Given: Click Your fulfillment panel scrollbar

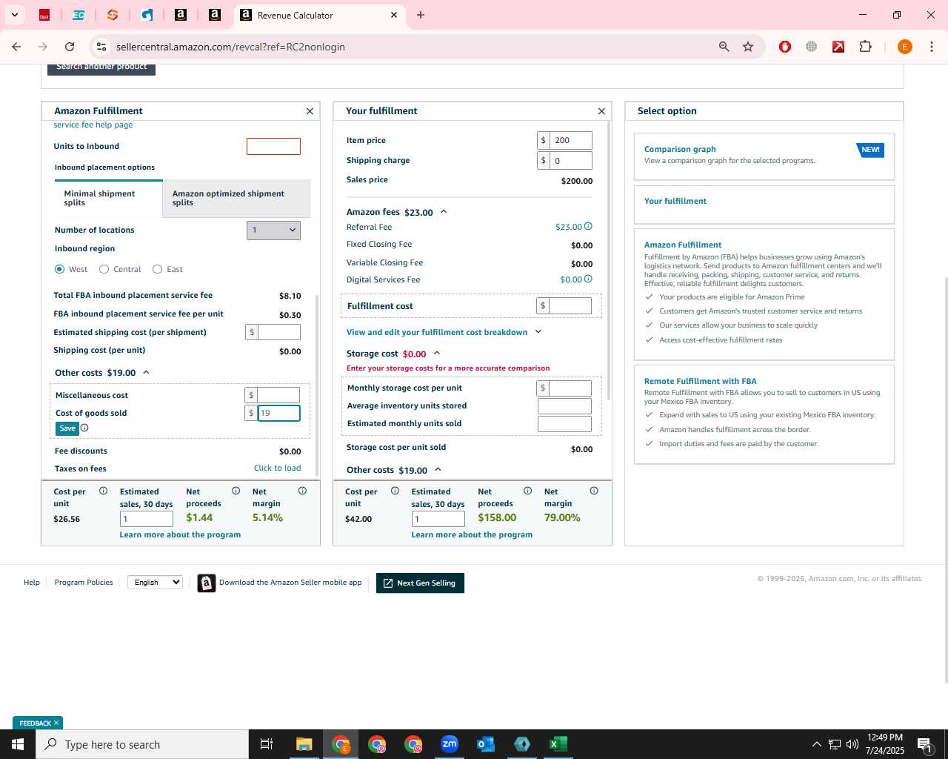Looking at the screenshot, I should (x=609, y=259).
